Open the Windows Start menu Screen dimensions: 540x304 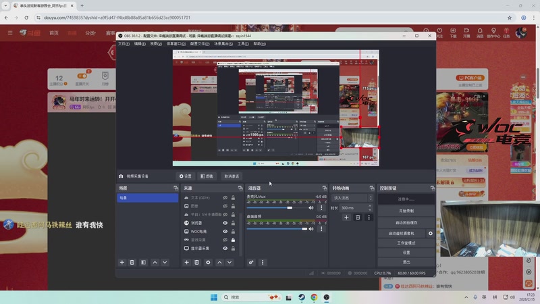214,297
